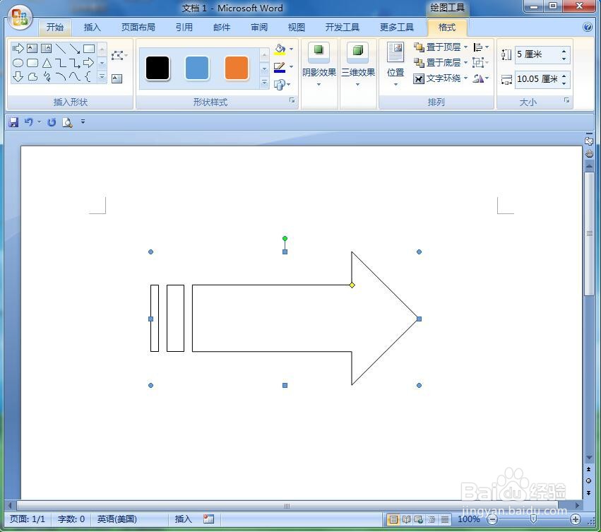This screenshot has width=601, height=532.
Task: Select the horizontal text box shape
Action: pos(32,49)
